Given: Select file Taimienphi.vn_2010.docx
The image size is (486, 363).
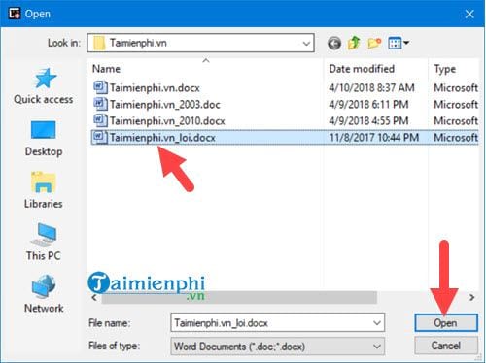Looking at the screenshot, I should point(167,121).
